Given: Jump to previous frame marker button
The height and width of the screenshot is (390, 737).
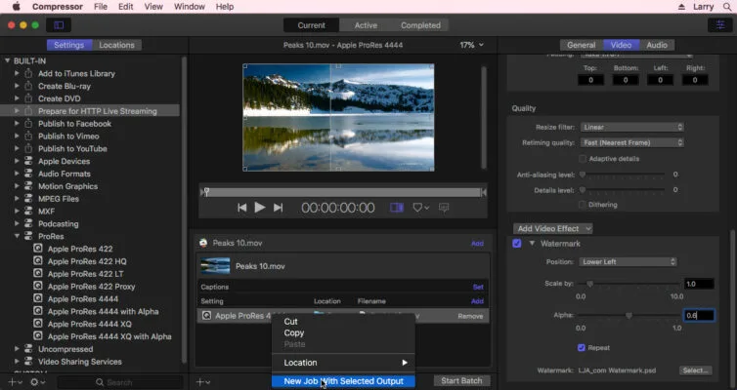Looking at the screenshot, I should 241,208.
